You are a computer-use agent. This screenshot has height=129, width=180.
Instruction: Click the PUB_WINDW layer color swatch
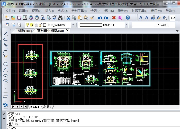tap(45, 25)
